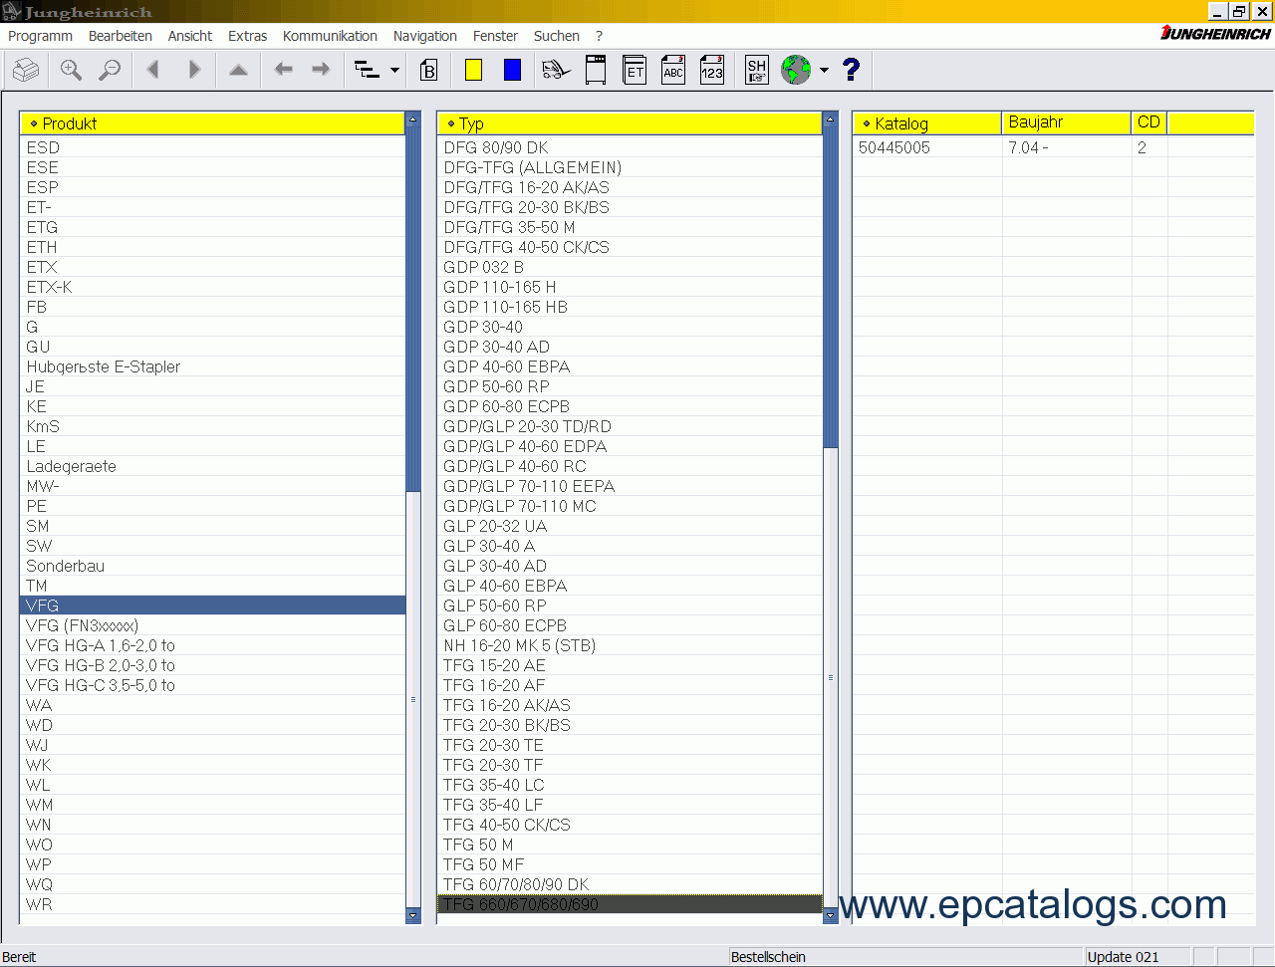
Task: Select type DFG 80/90 DK
Action: tap(630, 147)
